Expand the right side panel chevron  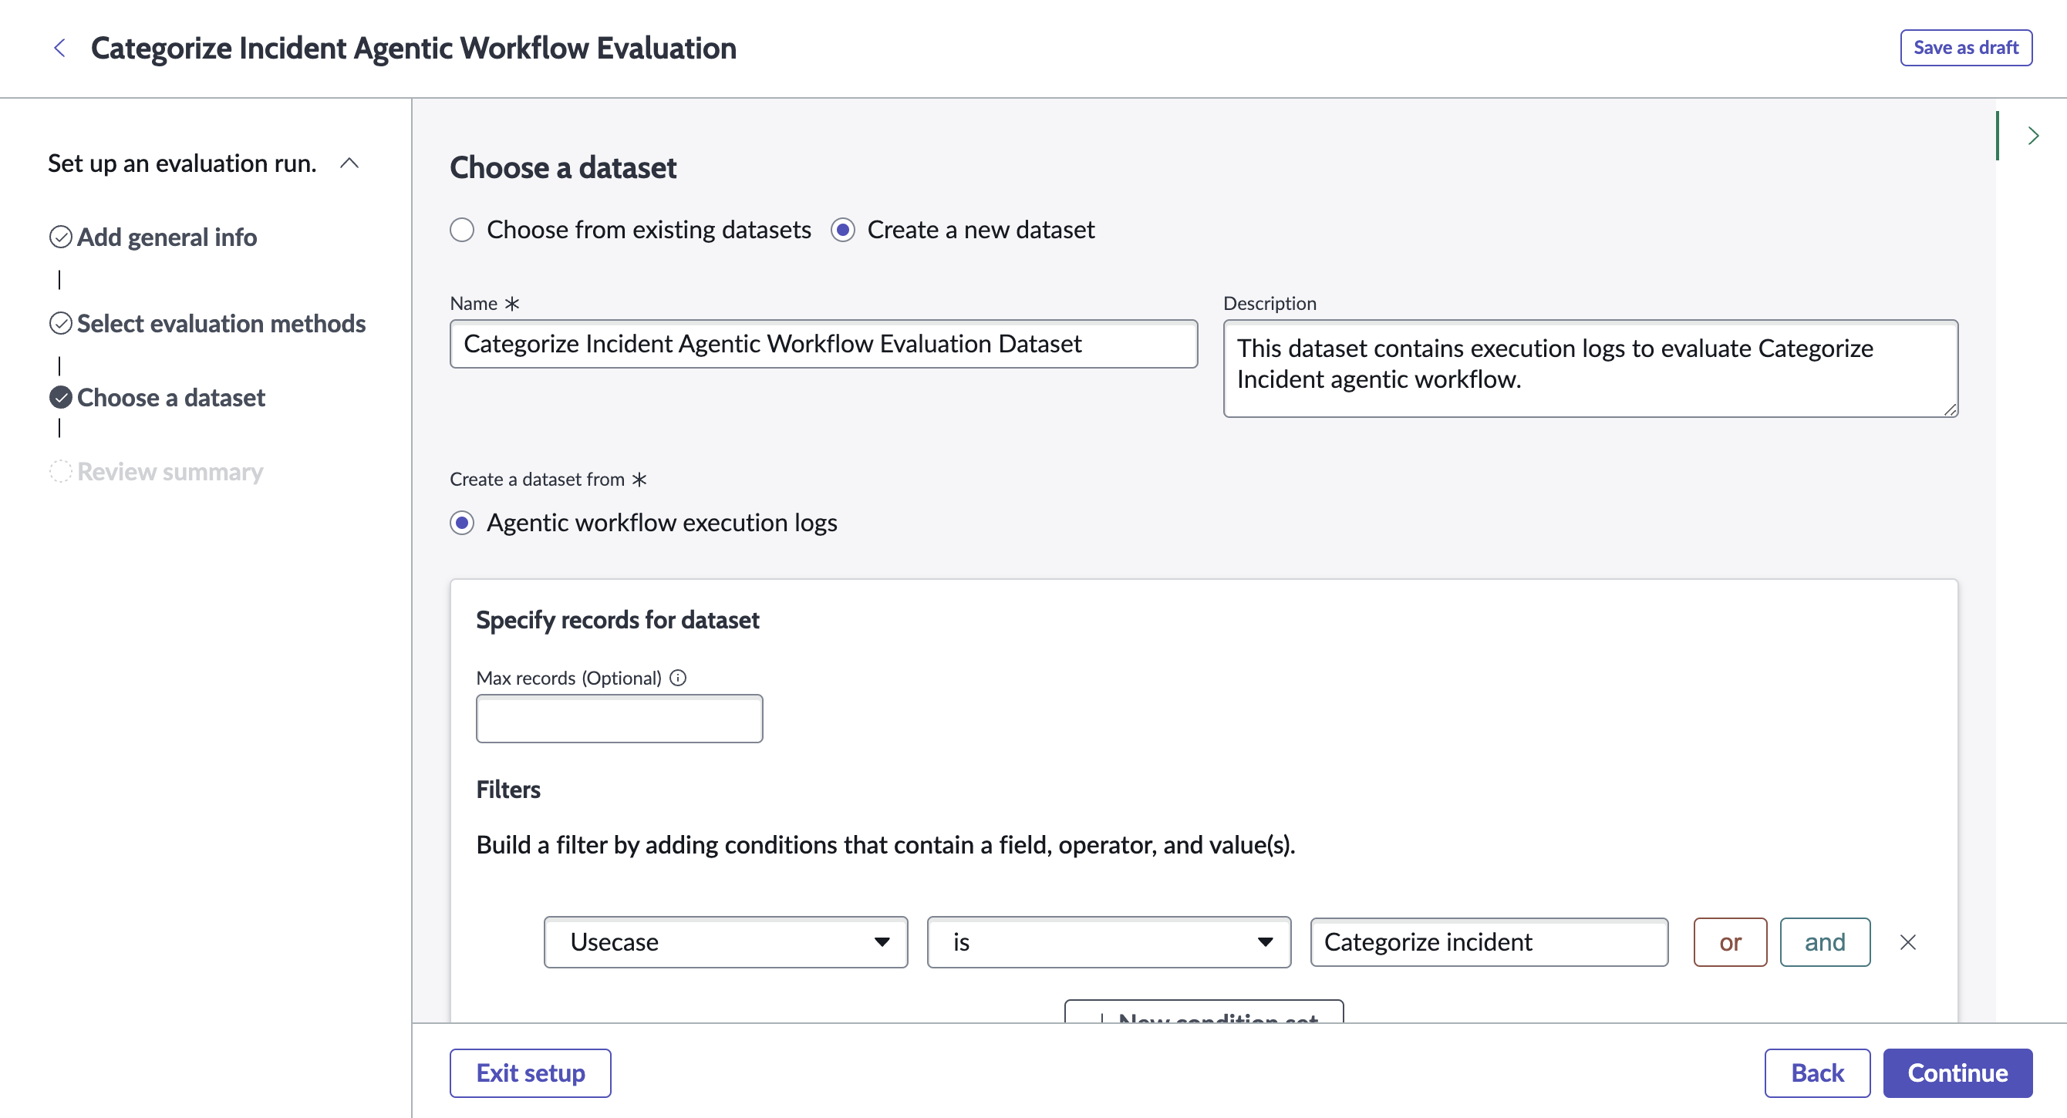click(x=2032, y=136)
